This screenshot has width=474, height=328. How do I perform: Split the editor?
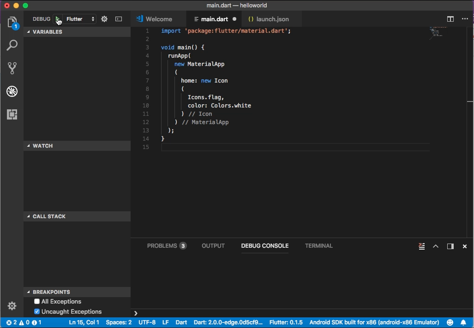pyautogui.click(x=450, y=19)
